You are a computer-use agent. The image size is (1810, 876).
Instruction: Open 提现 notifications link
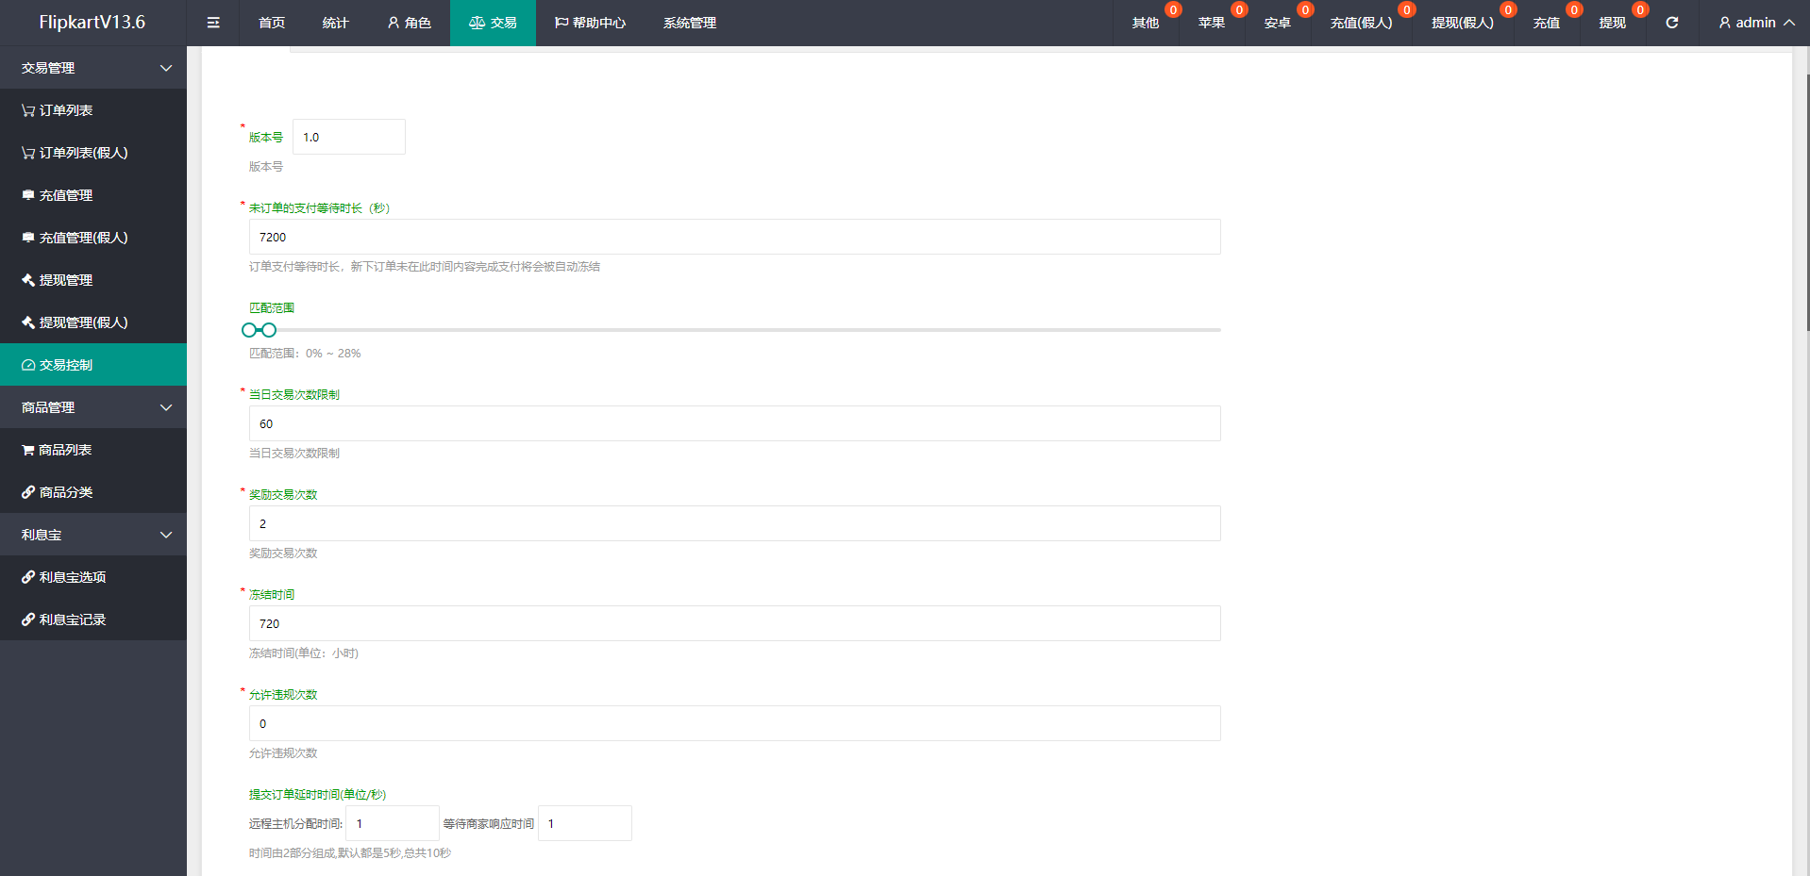point(1613,23)
